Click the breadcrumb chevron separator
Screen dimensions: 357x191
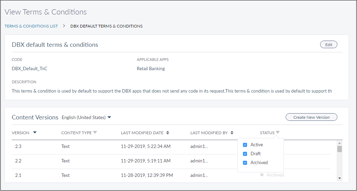pyautogui.click(x=64, y=26)
